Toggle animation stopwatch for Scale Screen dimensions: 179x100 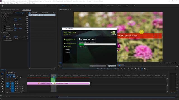pos(4,21)
